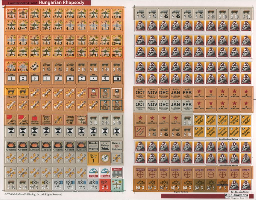
Task: Select the truck counter marked 5 45
Action: (199, 14)
